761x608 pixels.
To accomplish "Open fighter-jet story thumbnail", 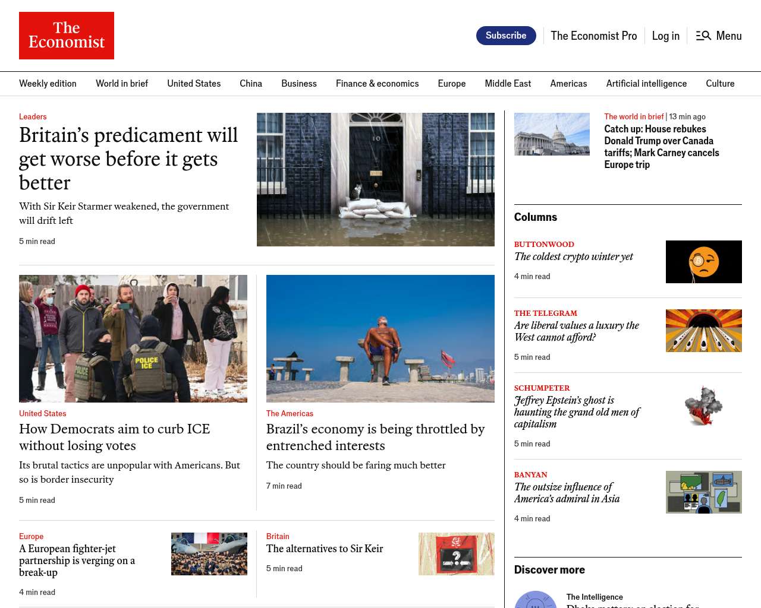I will pyautogui.click(x=209, y=554).
